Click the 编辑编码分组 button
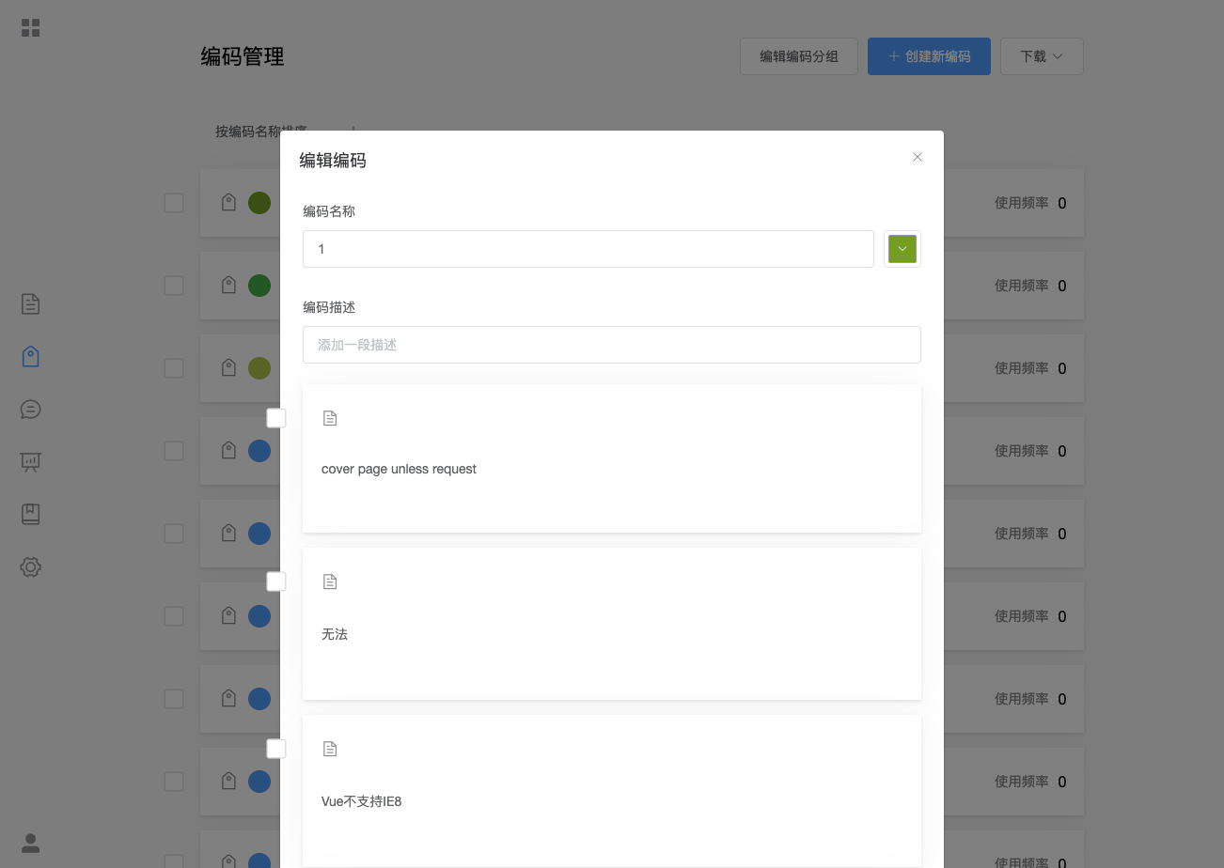The width and height of the screenshot is (1224, 868). tap(799, 56)
